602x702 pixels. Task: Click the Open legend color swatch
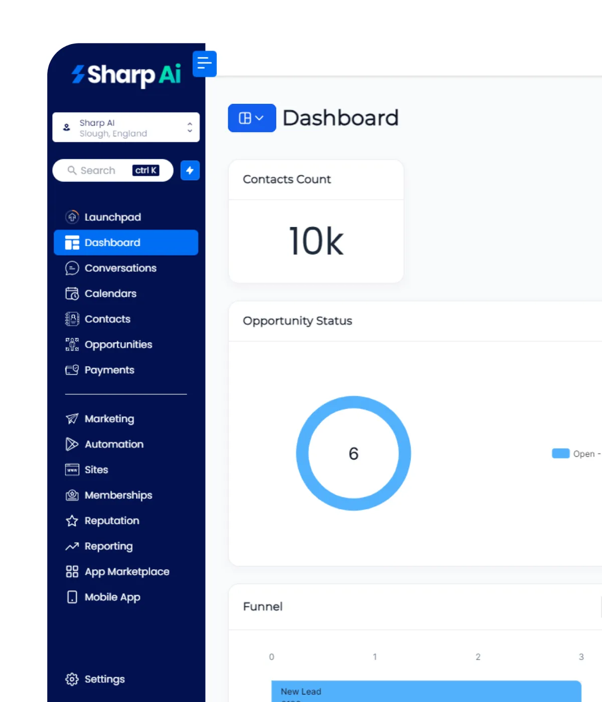click(560, 453)
